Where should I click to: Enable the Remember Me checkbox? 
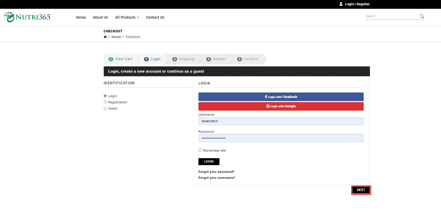[200, 150]
